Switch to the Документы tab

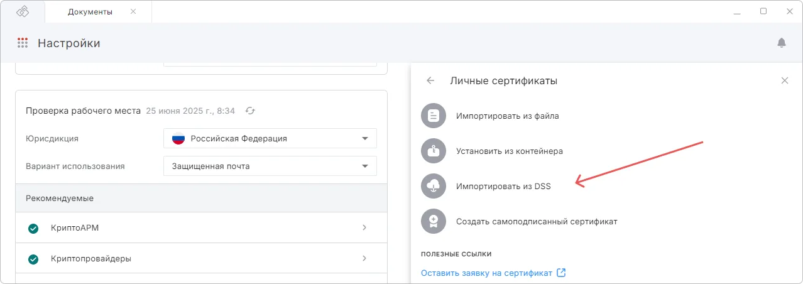[x=90, y=11]
